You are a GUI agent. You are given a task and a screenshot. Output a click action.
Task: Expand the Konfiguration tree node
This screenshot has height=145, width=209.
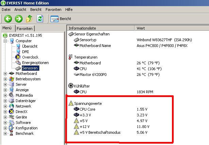(x=5, y=128)
